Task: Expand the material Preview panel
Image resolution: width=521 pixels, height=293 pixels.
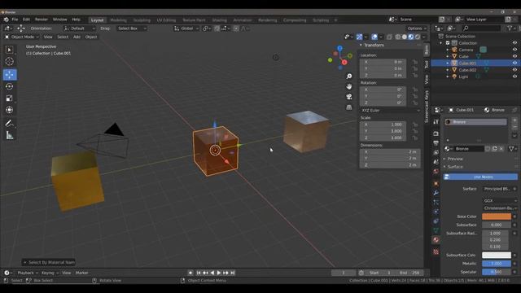Action: [x=455, y=159]
